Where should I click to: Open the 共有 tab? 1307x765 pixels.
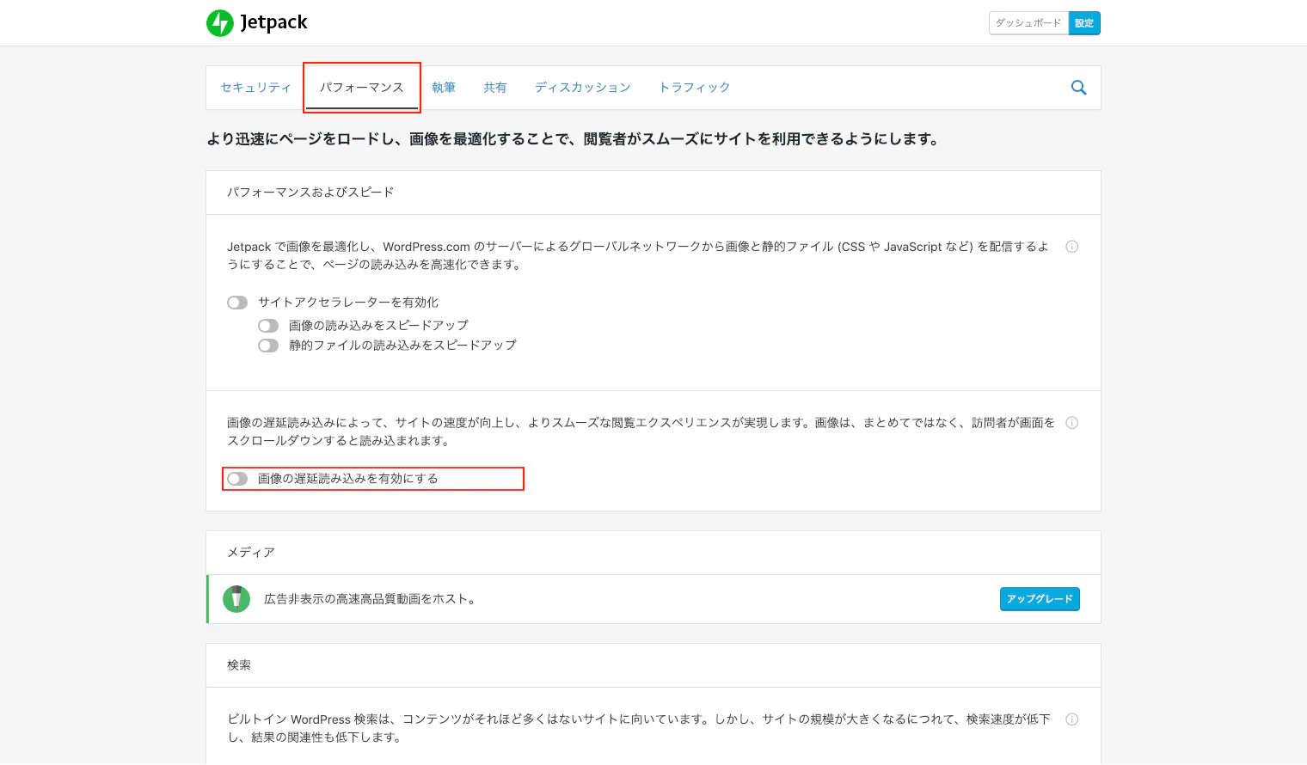point(495,88)
